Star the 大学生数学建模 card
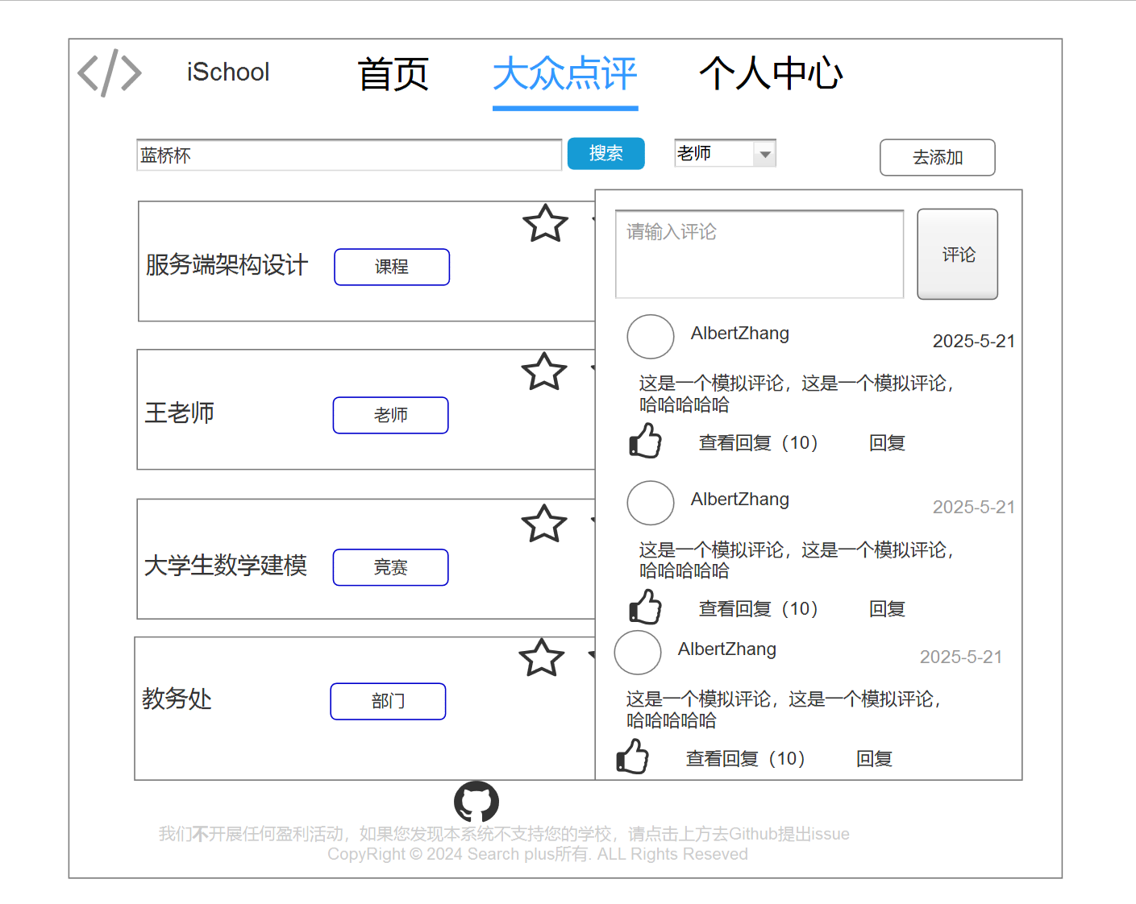The height and width of the screenshot is (904, 1136). pyautogui.click(x=544, y=525)
